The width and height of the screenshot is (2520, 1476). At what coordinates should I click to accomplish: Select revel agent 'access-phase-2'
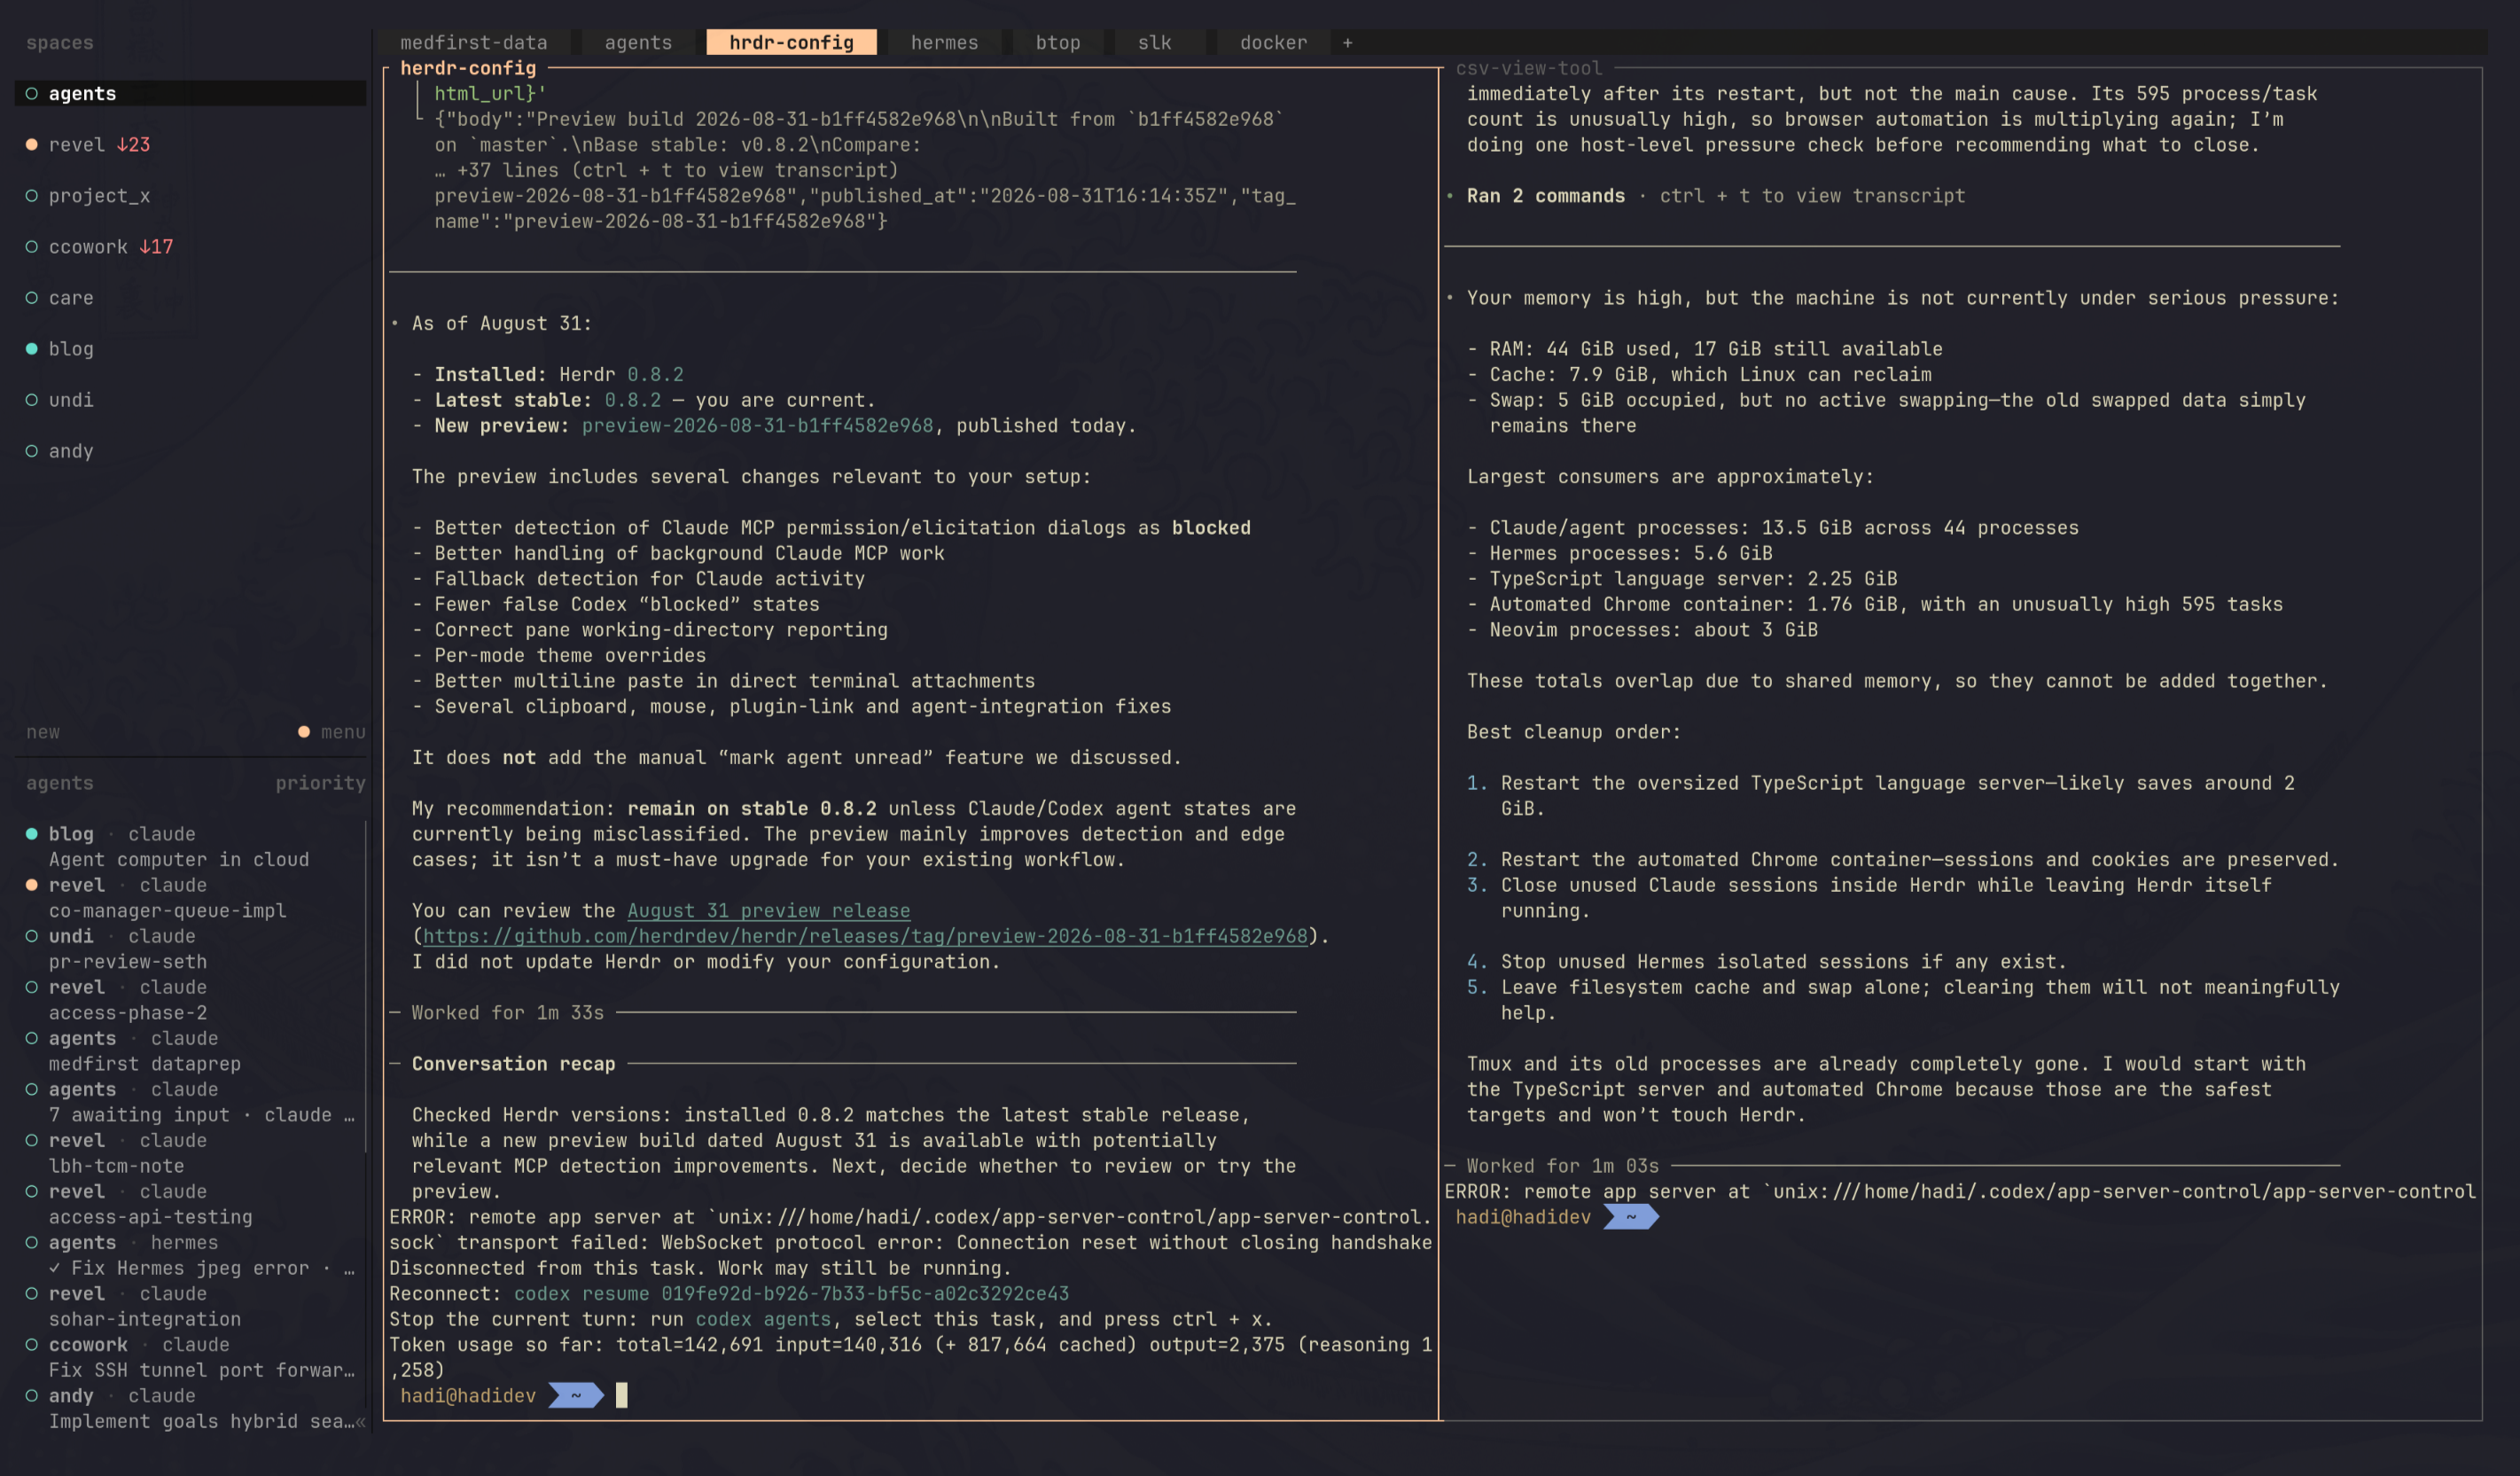click(x=190, y=999)
